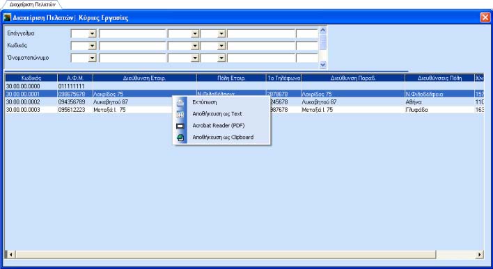
Task: Open the first dropdown in the Επάγγελμα row
Action: (92, 33)
